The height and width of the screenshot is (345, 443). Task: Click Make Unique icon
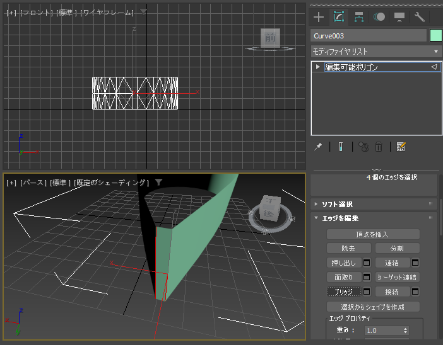pos(363,147)
